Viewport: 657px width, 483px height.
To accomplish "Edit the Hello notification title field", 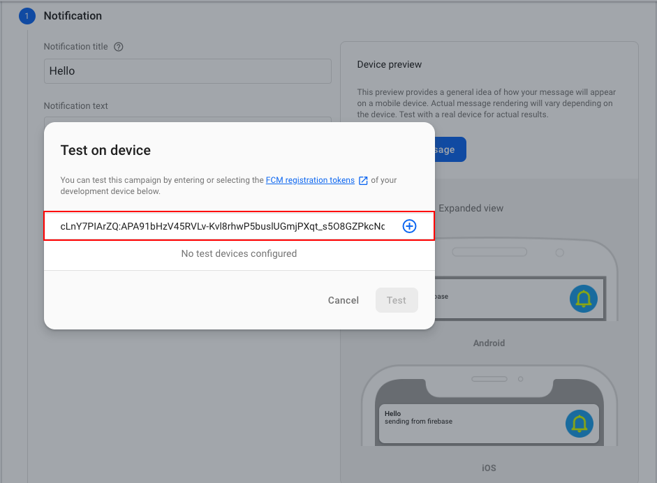I will pyautogui.click(x=187, y=70).
